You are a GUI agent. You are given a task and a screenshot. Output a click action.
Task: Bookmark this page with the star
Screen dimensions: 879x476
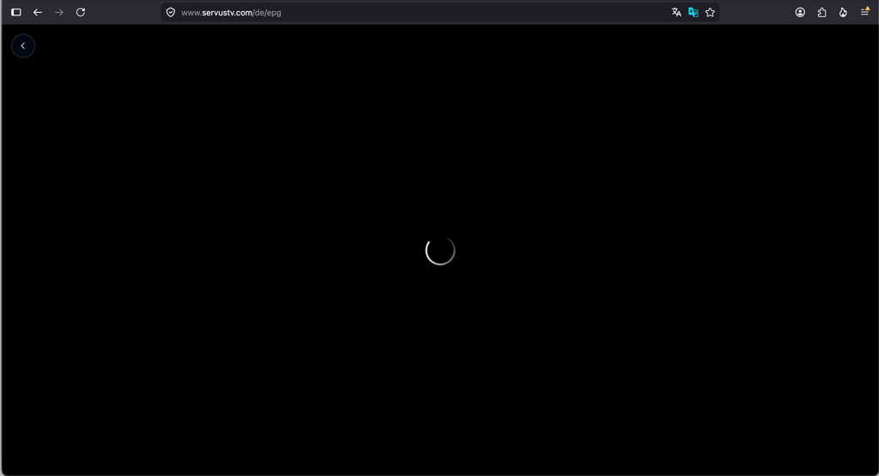(x=710, y=12)
